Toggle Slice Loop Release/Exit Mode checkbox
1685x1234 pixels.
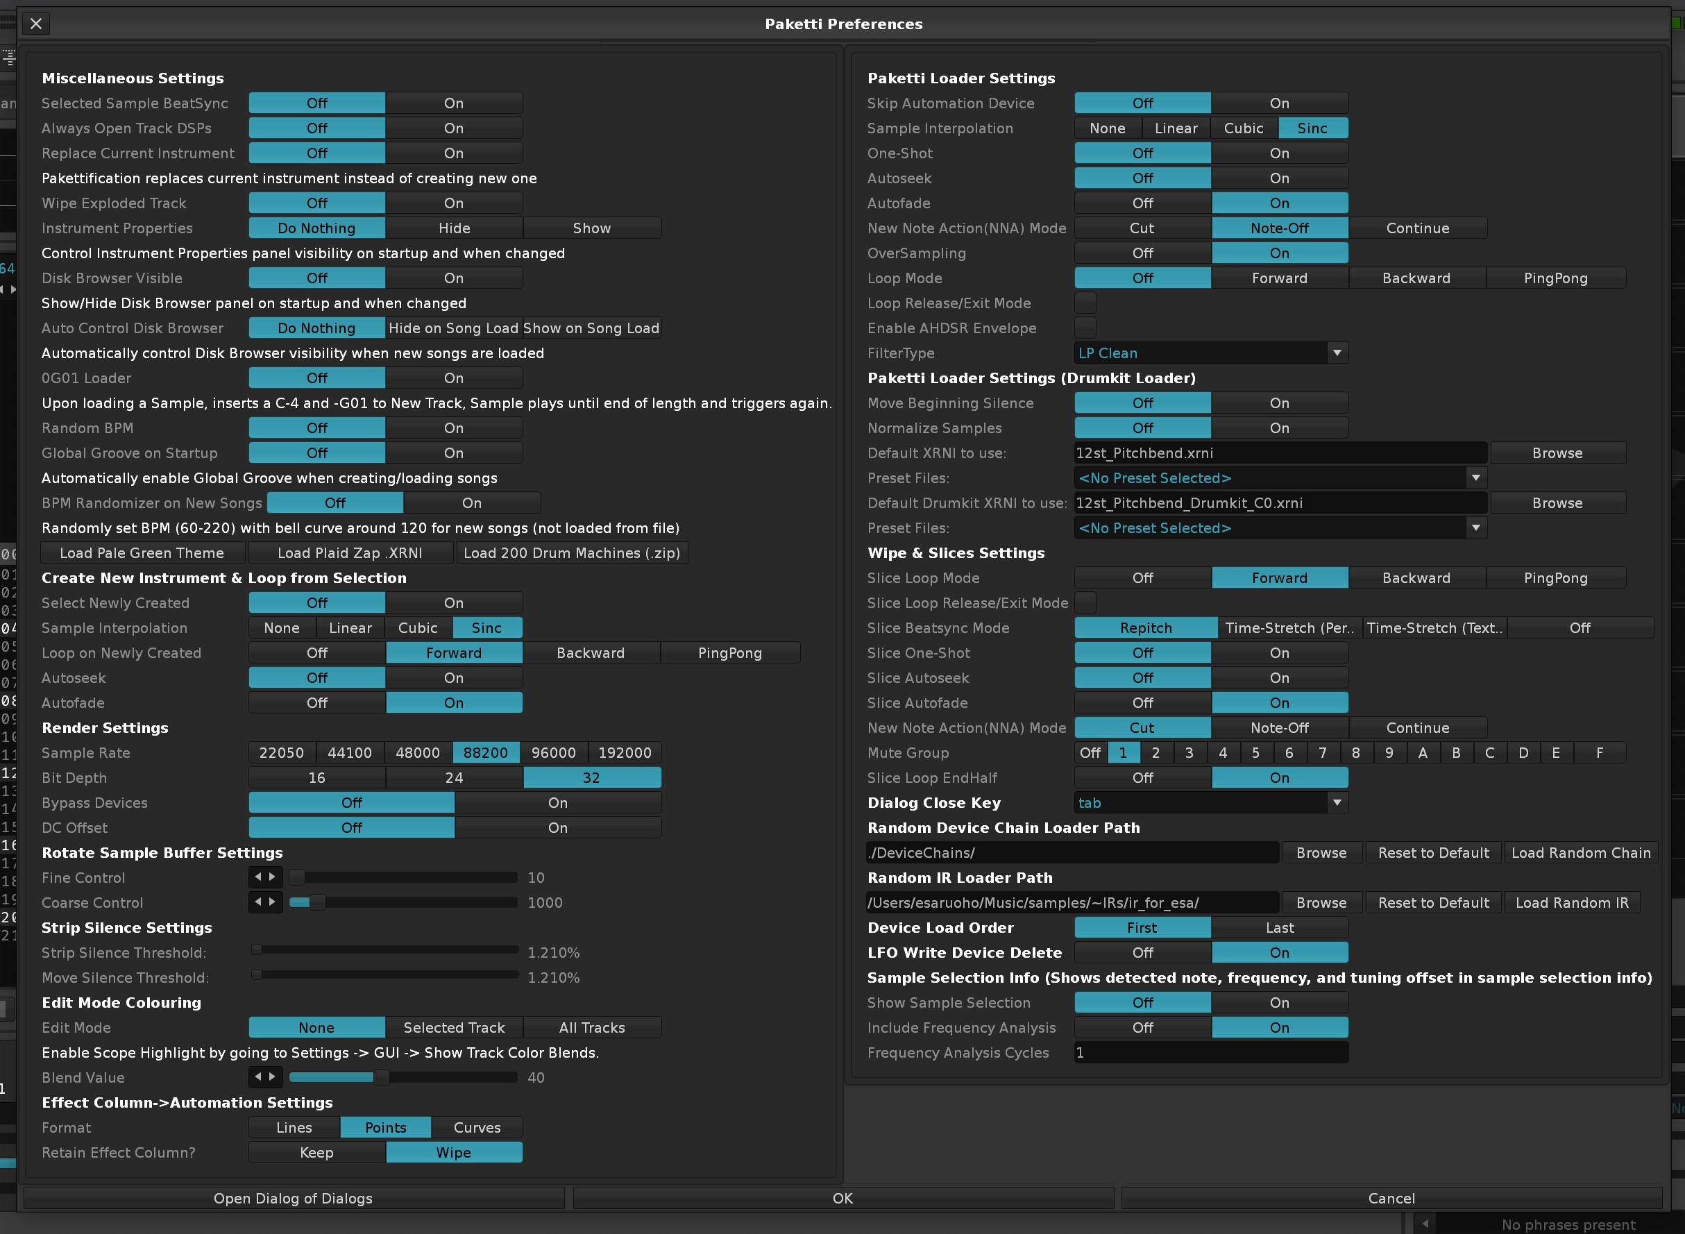tap(1085, 602)
